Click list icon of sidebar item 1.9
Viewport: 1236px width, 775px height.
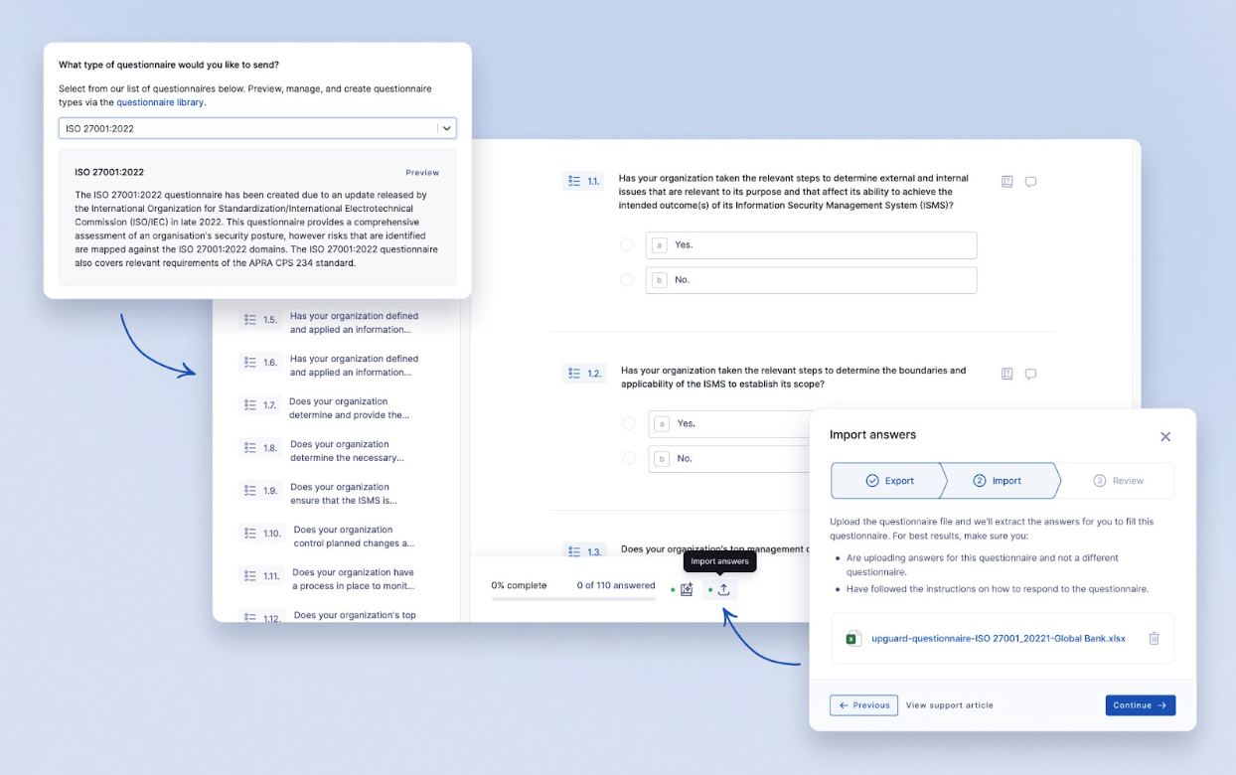pos(250,491)
